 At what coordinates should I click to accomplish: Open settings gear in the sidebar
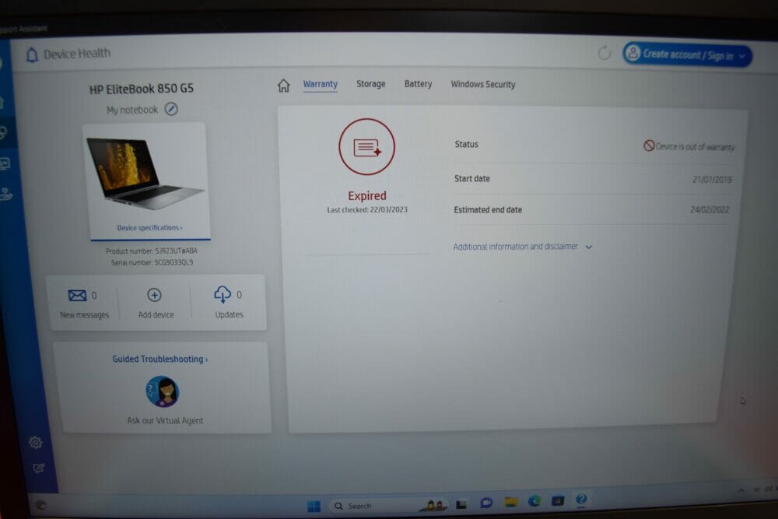tap(35, 443)
